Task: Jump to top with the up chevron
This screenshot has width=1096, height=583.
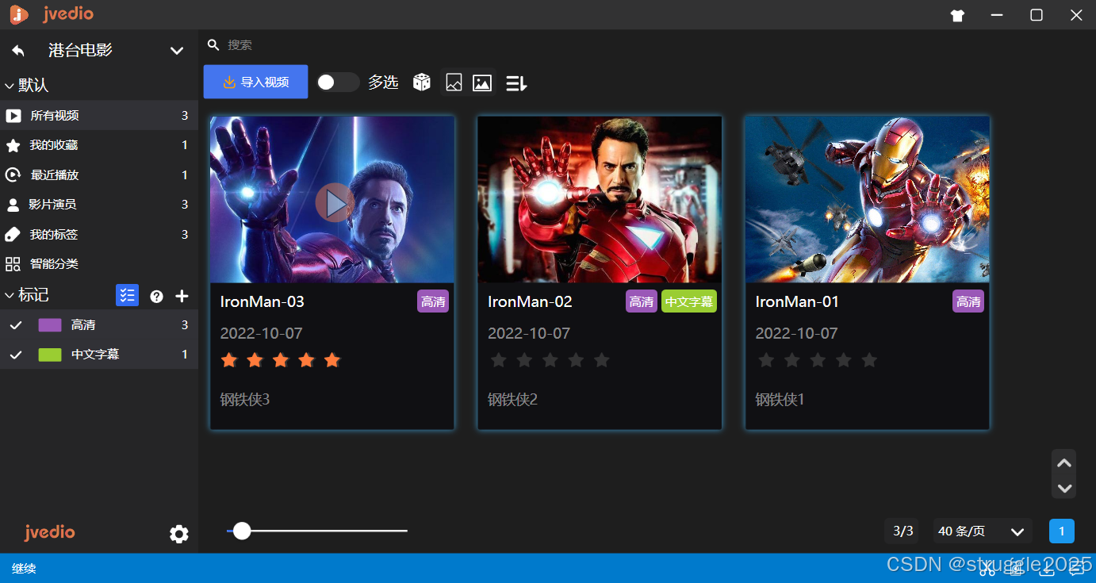Action: point(1064,462)
